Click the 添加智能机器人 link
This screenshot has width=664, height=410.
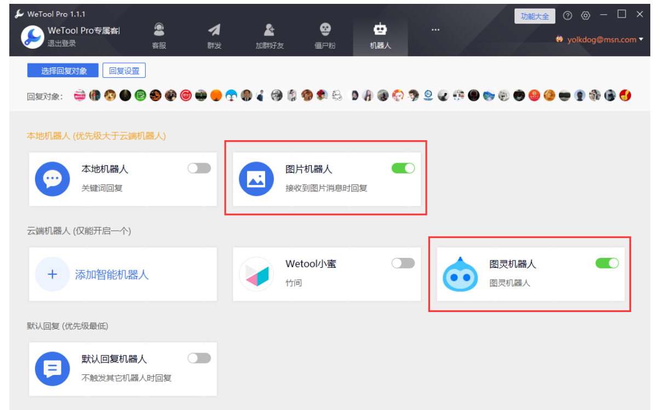112,275
